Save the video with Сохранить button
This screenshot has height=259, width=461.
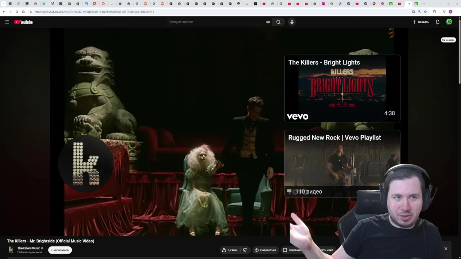coord(292,250)
